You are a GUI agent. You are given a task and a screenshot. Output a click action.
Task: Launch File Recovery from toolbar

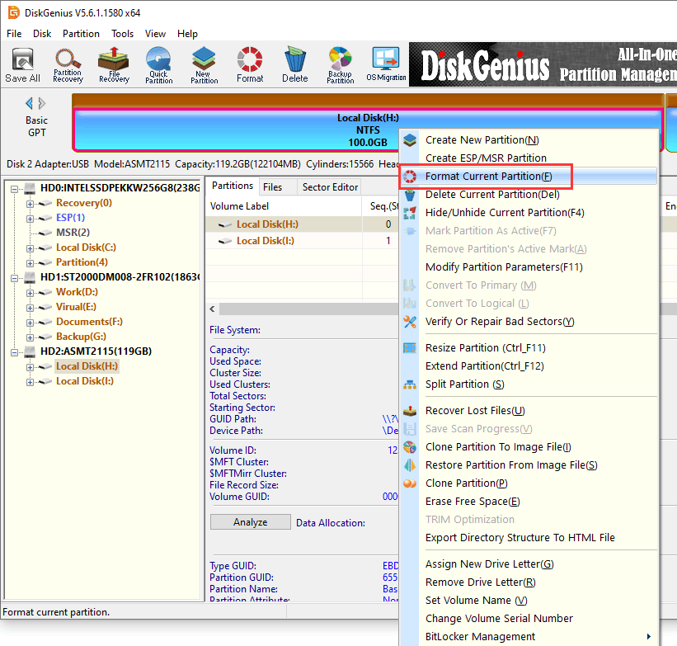coord(114,65)
